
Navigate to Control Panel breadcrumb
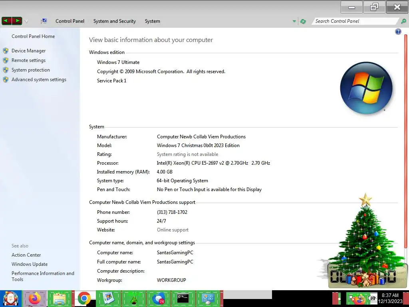69,21
